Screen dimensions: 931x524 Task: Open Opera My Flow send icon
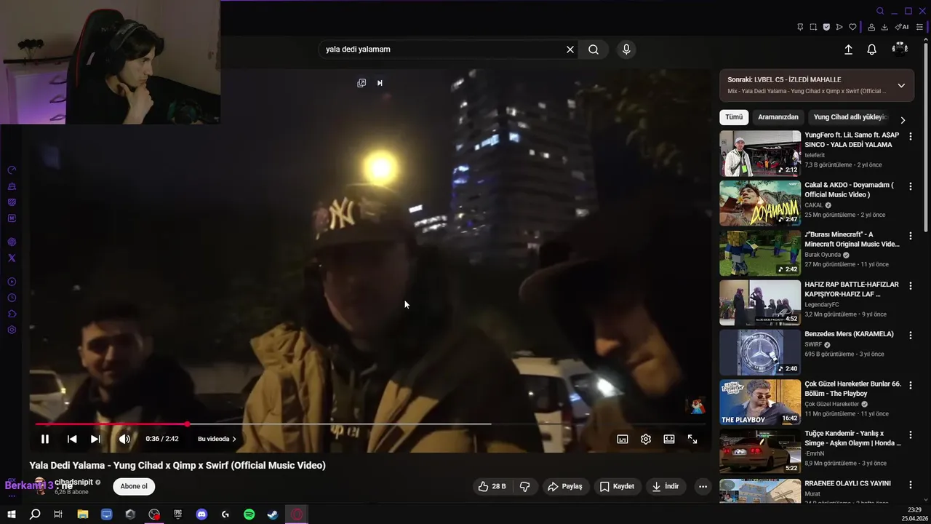click(x=839, y=27)
